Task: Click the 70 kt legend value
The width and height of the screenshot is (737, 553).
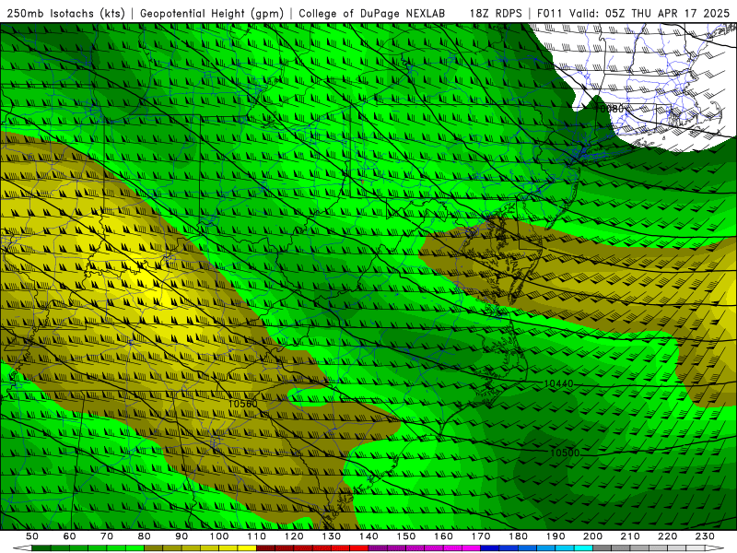Action: (x=107, y=536)
